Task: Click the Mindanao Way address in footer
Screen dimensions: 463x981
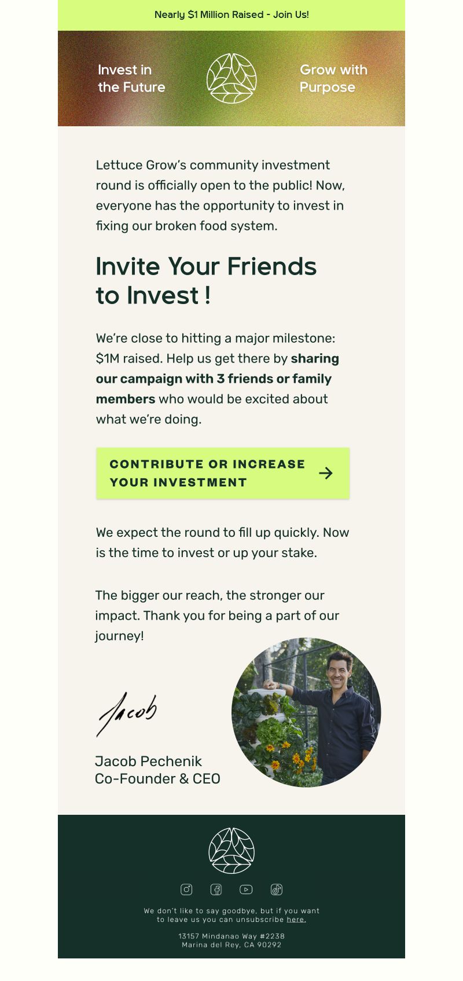Action: point(231,940)
